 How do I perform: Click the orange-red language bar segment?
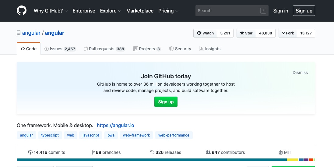tap(311, 160)
